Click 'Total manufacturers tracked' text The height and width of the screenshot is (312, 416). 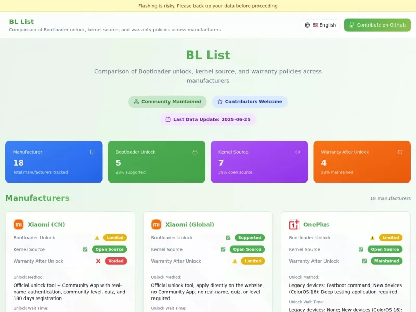coord(41,172)
